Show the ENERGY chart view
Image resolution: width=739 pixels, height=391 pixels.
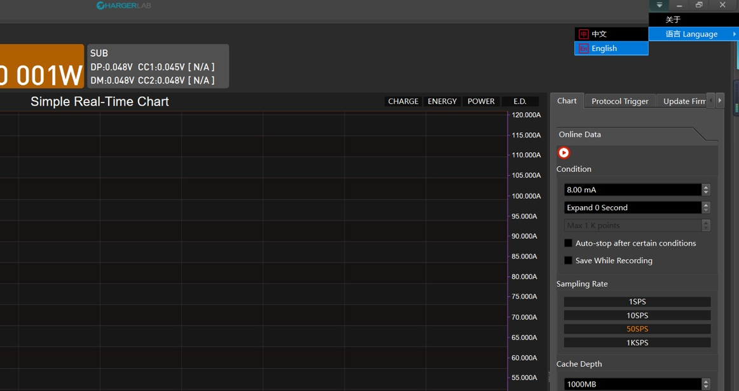(x=442, y=101)
